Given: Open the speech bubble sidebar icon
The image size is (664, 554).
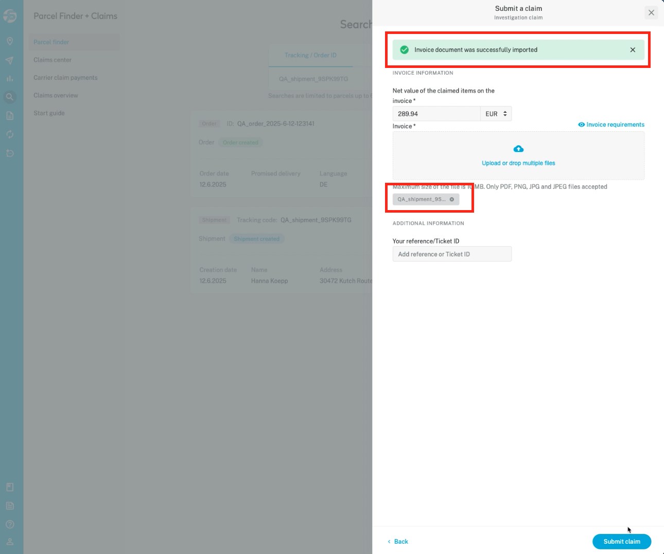Looking at the screenshot, I should [x=10, y=153].
